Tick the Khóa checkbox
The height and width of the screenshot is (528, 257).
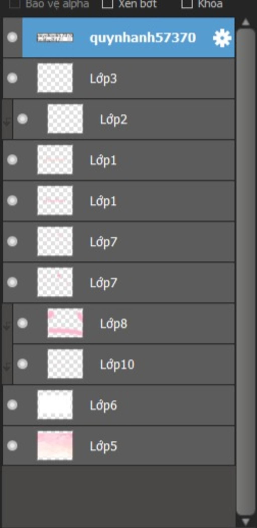click(x=187, y=4)
